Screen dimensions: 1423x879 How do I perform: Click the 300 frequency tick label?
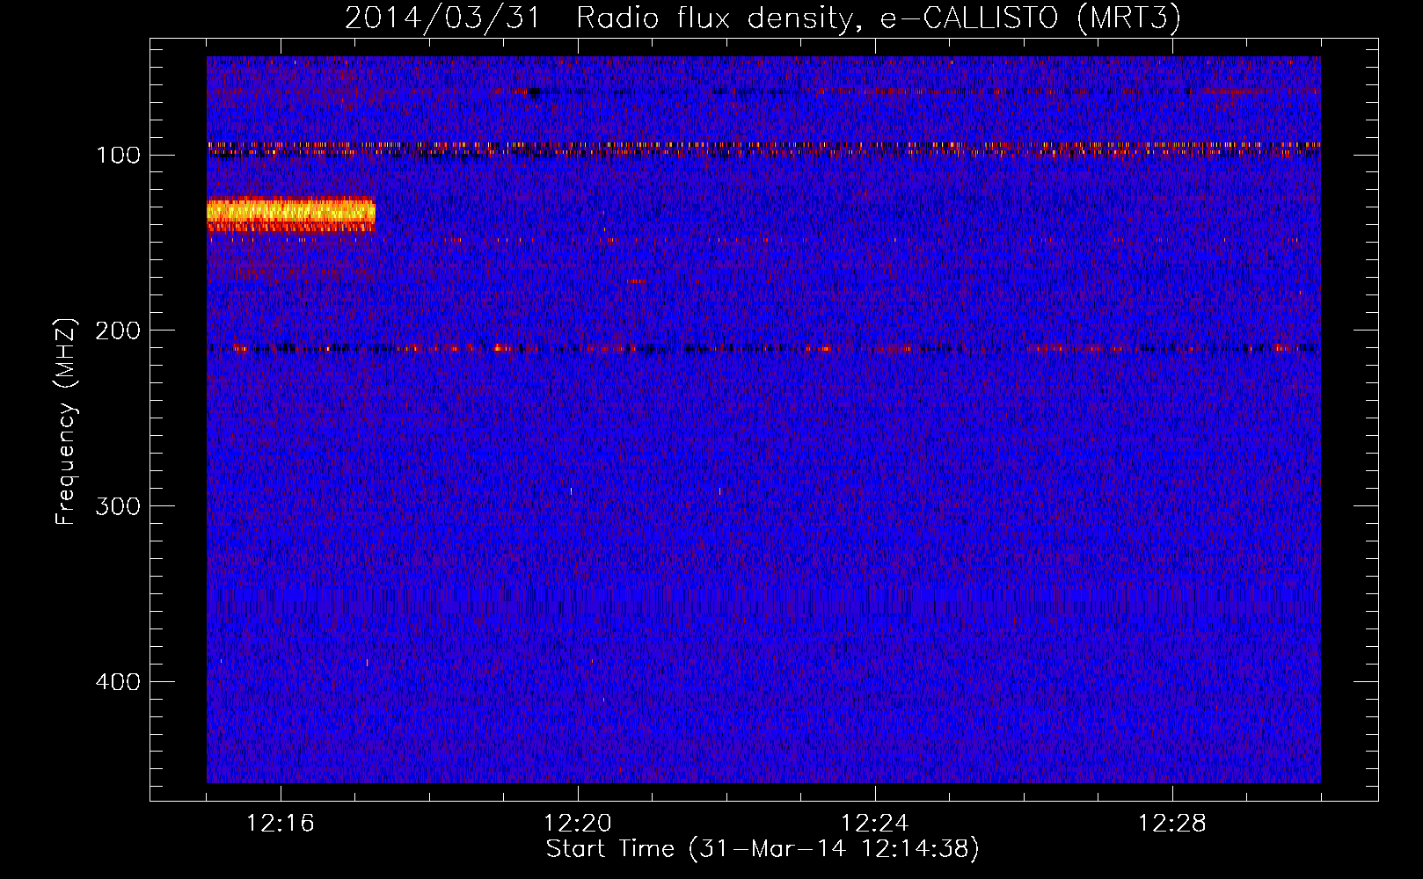[x=118, y=506]
